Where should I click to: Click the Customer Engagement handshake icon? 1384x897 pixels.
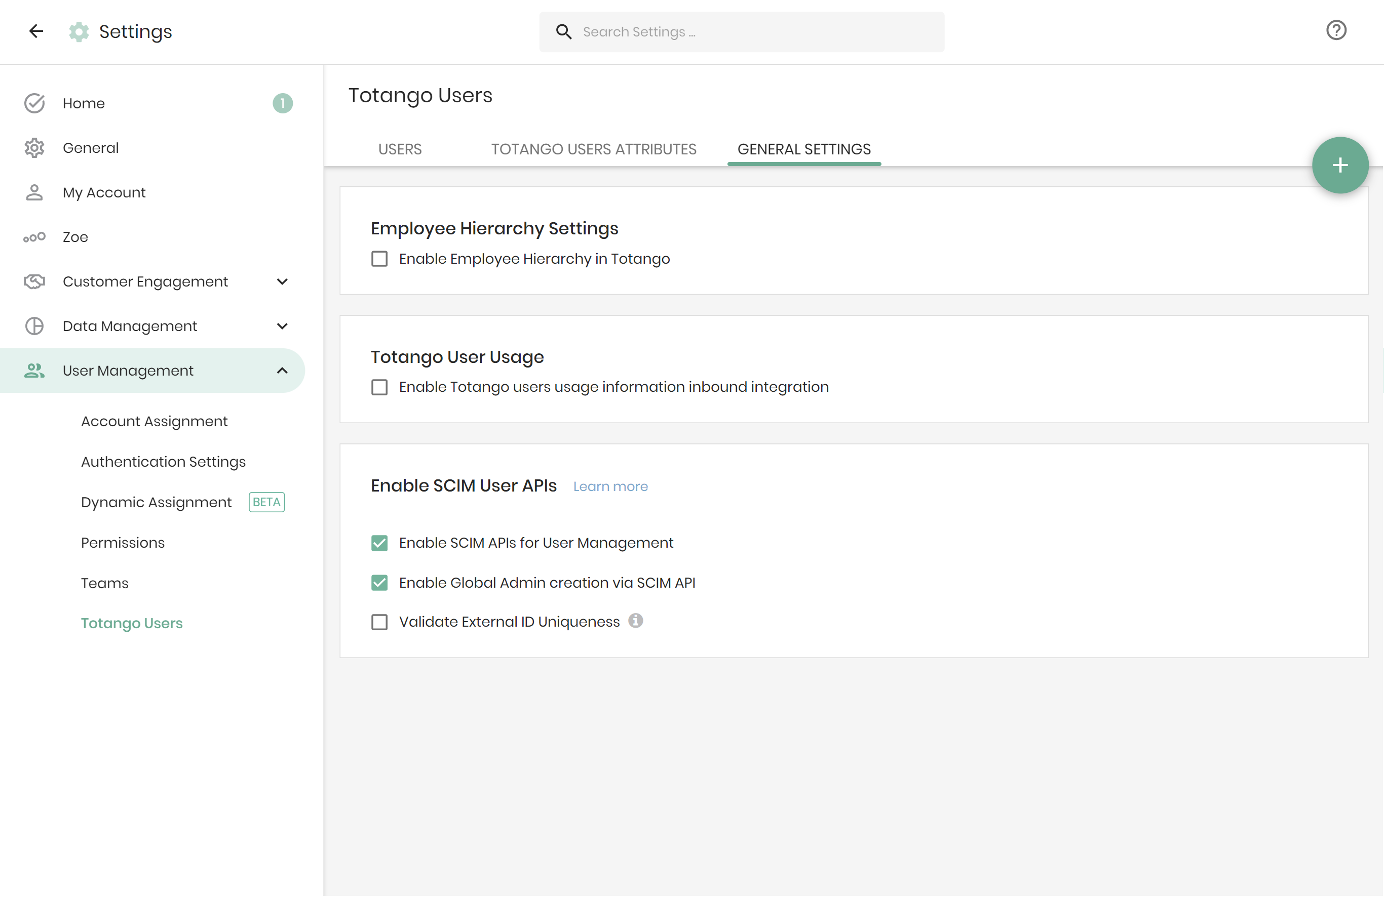[34, 282]
